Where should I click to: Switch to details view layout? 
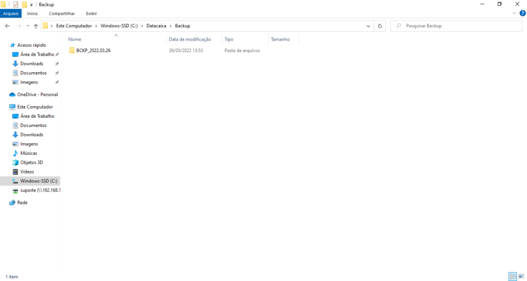pyautogui.click(x=513, y=277)
